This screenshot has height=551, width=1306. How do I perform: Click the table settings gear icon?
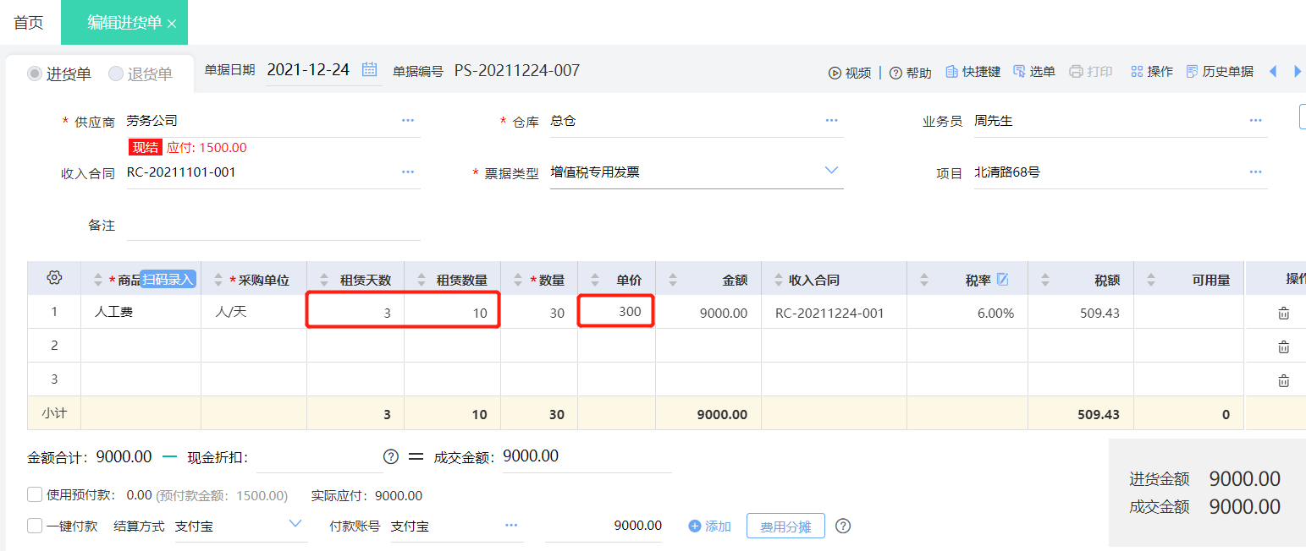point(54,278)
